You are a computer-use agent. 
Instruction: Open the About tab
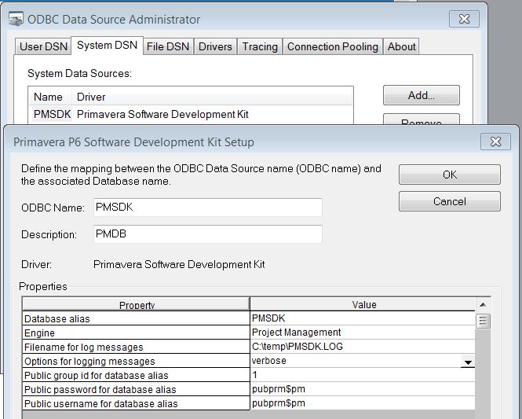tap(401, 46)
